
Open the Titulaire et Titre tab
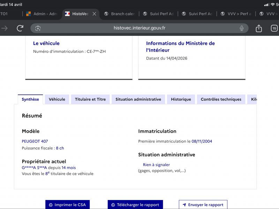(x=90, y=99)
